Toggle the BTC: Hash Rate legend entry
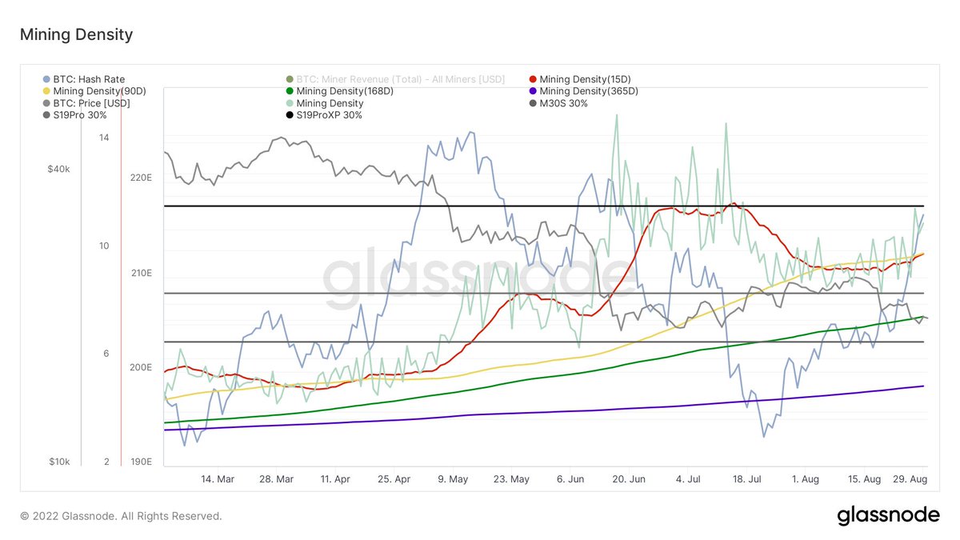This screenshot has width=960, height=540. tap(83, 79)
